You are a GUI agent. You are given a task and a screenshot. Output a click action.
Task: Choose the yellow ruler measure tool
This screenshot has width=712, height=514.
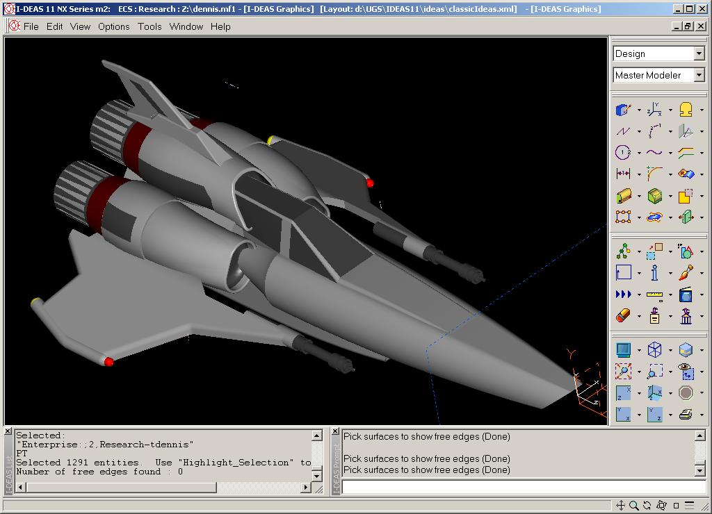pyautogui.click(x=654, y=295)
